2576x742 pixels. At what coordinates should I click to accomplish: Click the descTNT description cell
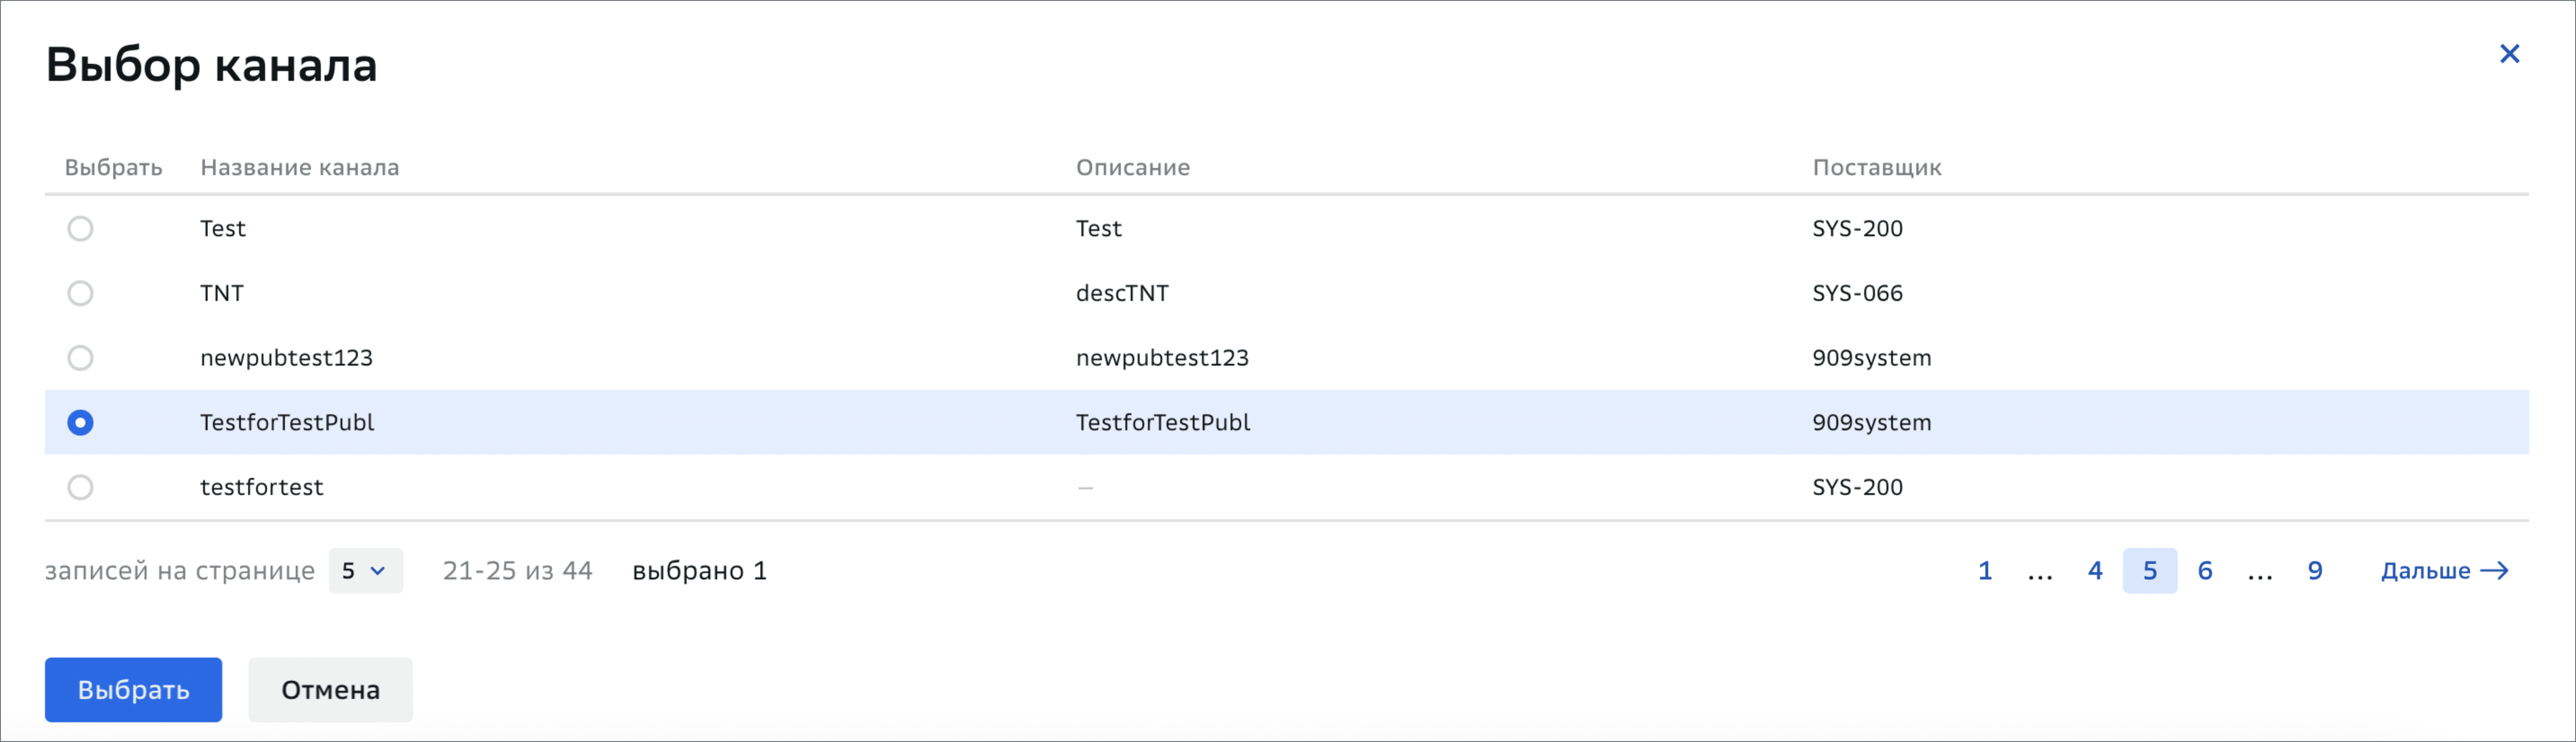pyautogui.click(x=1122, y=293)
